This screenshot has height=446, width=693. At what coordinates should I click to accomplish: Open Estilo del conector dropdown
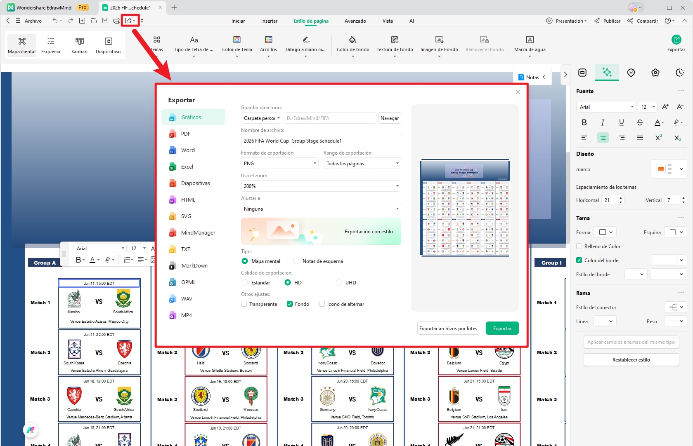click(675, 307)
